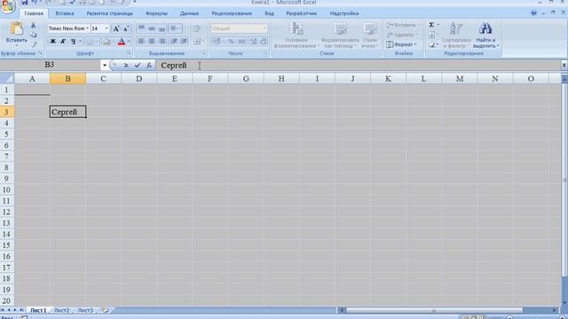Click cell B3 containing Сергей
The image size is (568, 319).
click(68, 112)
